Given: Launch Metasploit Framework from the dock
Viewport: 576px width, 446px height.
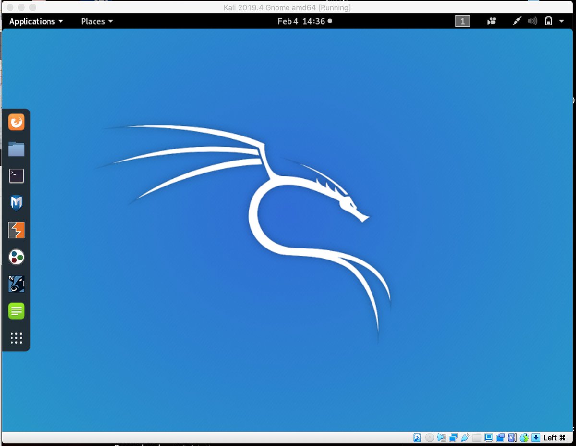Looking at the screenshot, I should click(x=16, y=203).
